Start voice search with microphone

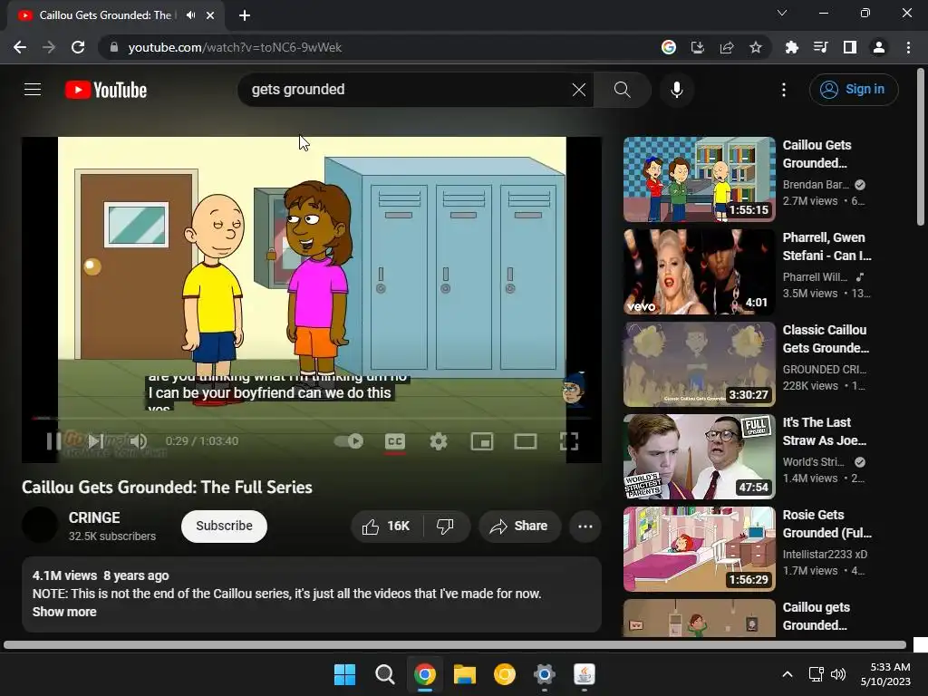tap(676, 90)
